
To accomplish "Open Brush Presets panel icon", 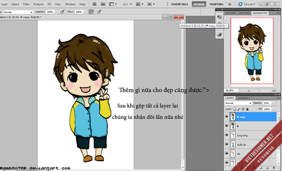I will [x=219, y=17].
